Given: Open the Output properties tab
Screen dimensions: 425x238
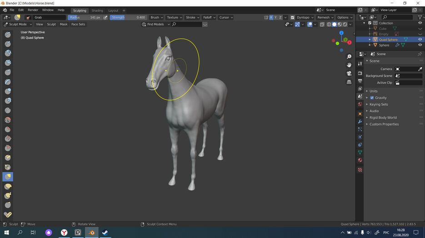Looking at the screenshot, I should (360, 81).
